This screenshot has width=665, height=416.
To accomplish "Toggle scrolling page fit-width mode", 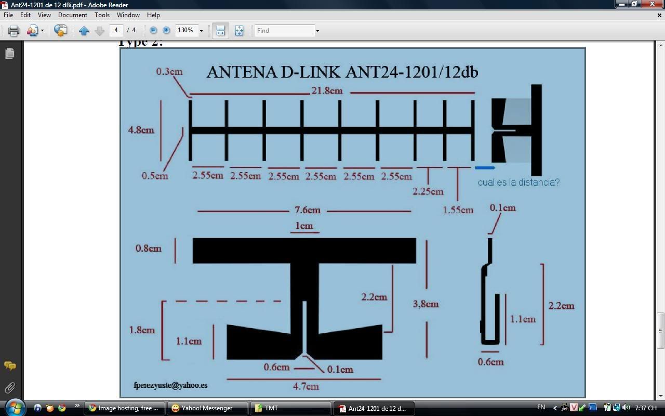I will [x=220, y=31].
